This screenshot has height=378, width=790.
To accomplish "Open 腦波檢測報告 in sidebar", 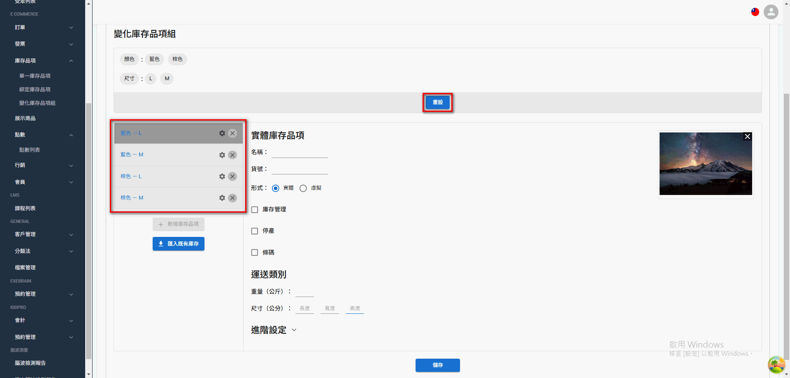I will click(30, 363).
